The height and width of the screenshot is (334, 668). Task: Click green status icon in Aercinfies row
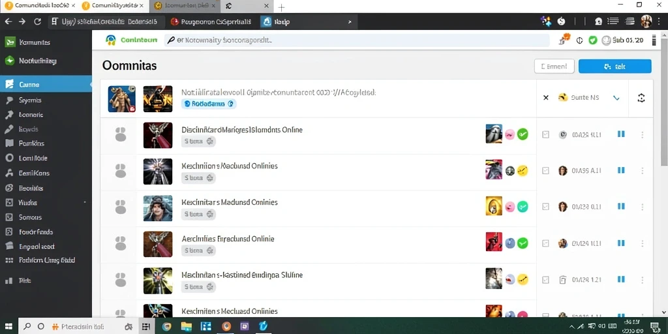click(523, 243)
